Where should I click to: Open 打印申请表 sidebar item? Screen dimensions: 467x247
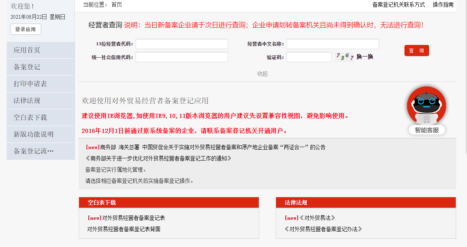[30, 84]
